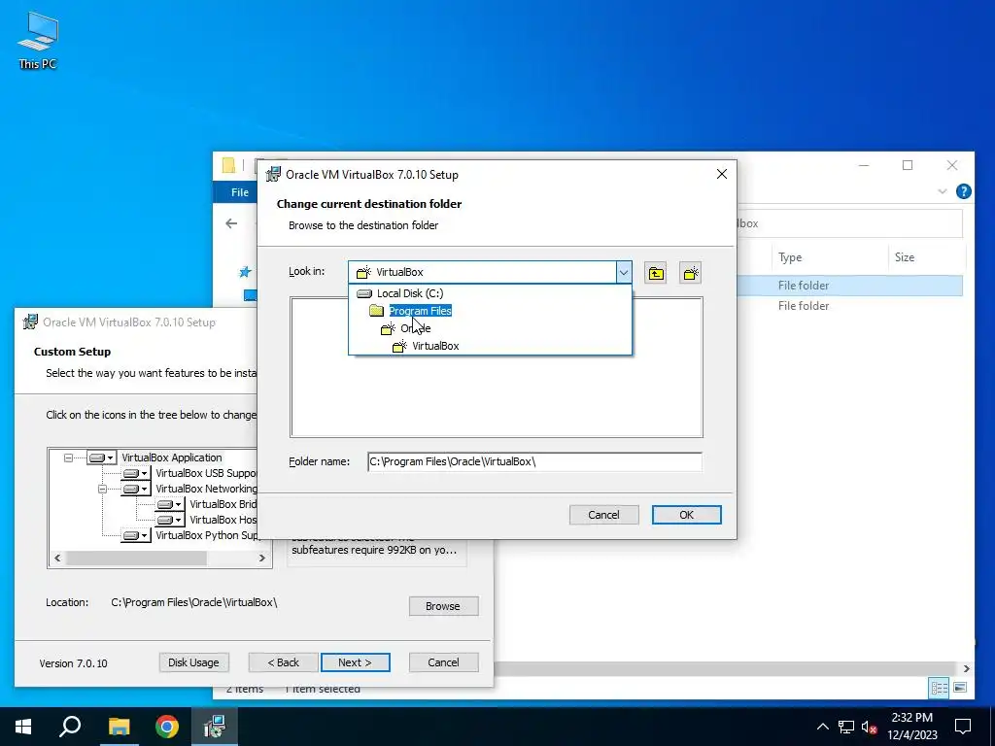Click the feature tree horizontal scrollbar thumb
The image size is (995, 746).
tap(136, 558)
